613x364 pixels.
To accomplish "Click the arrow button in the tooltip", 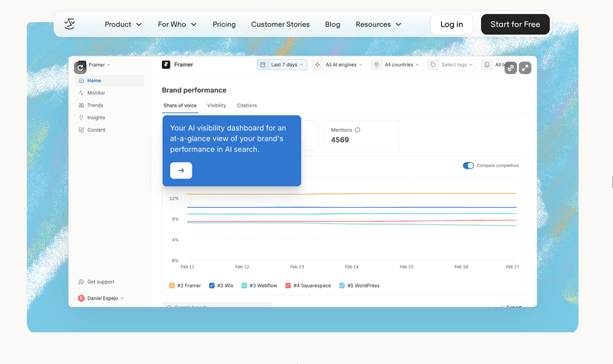I will click(181, 170).
